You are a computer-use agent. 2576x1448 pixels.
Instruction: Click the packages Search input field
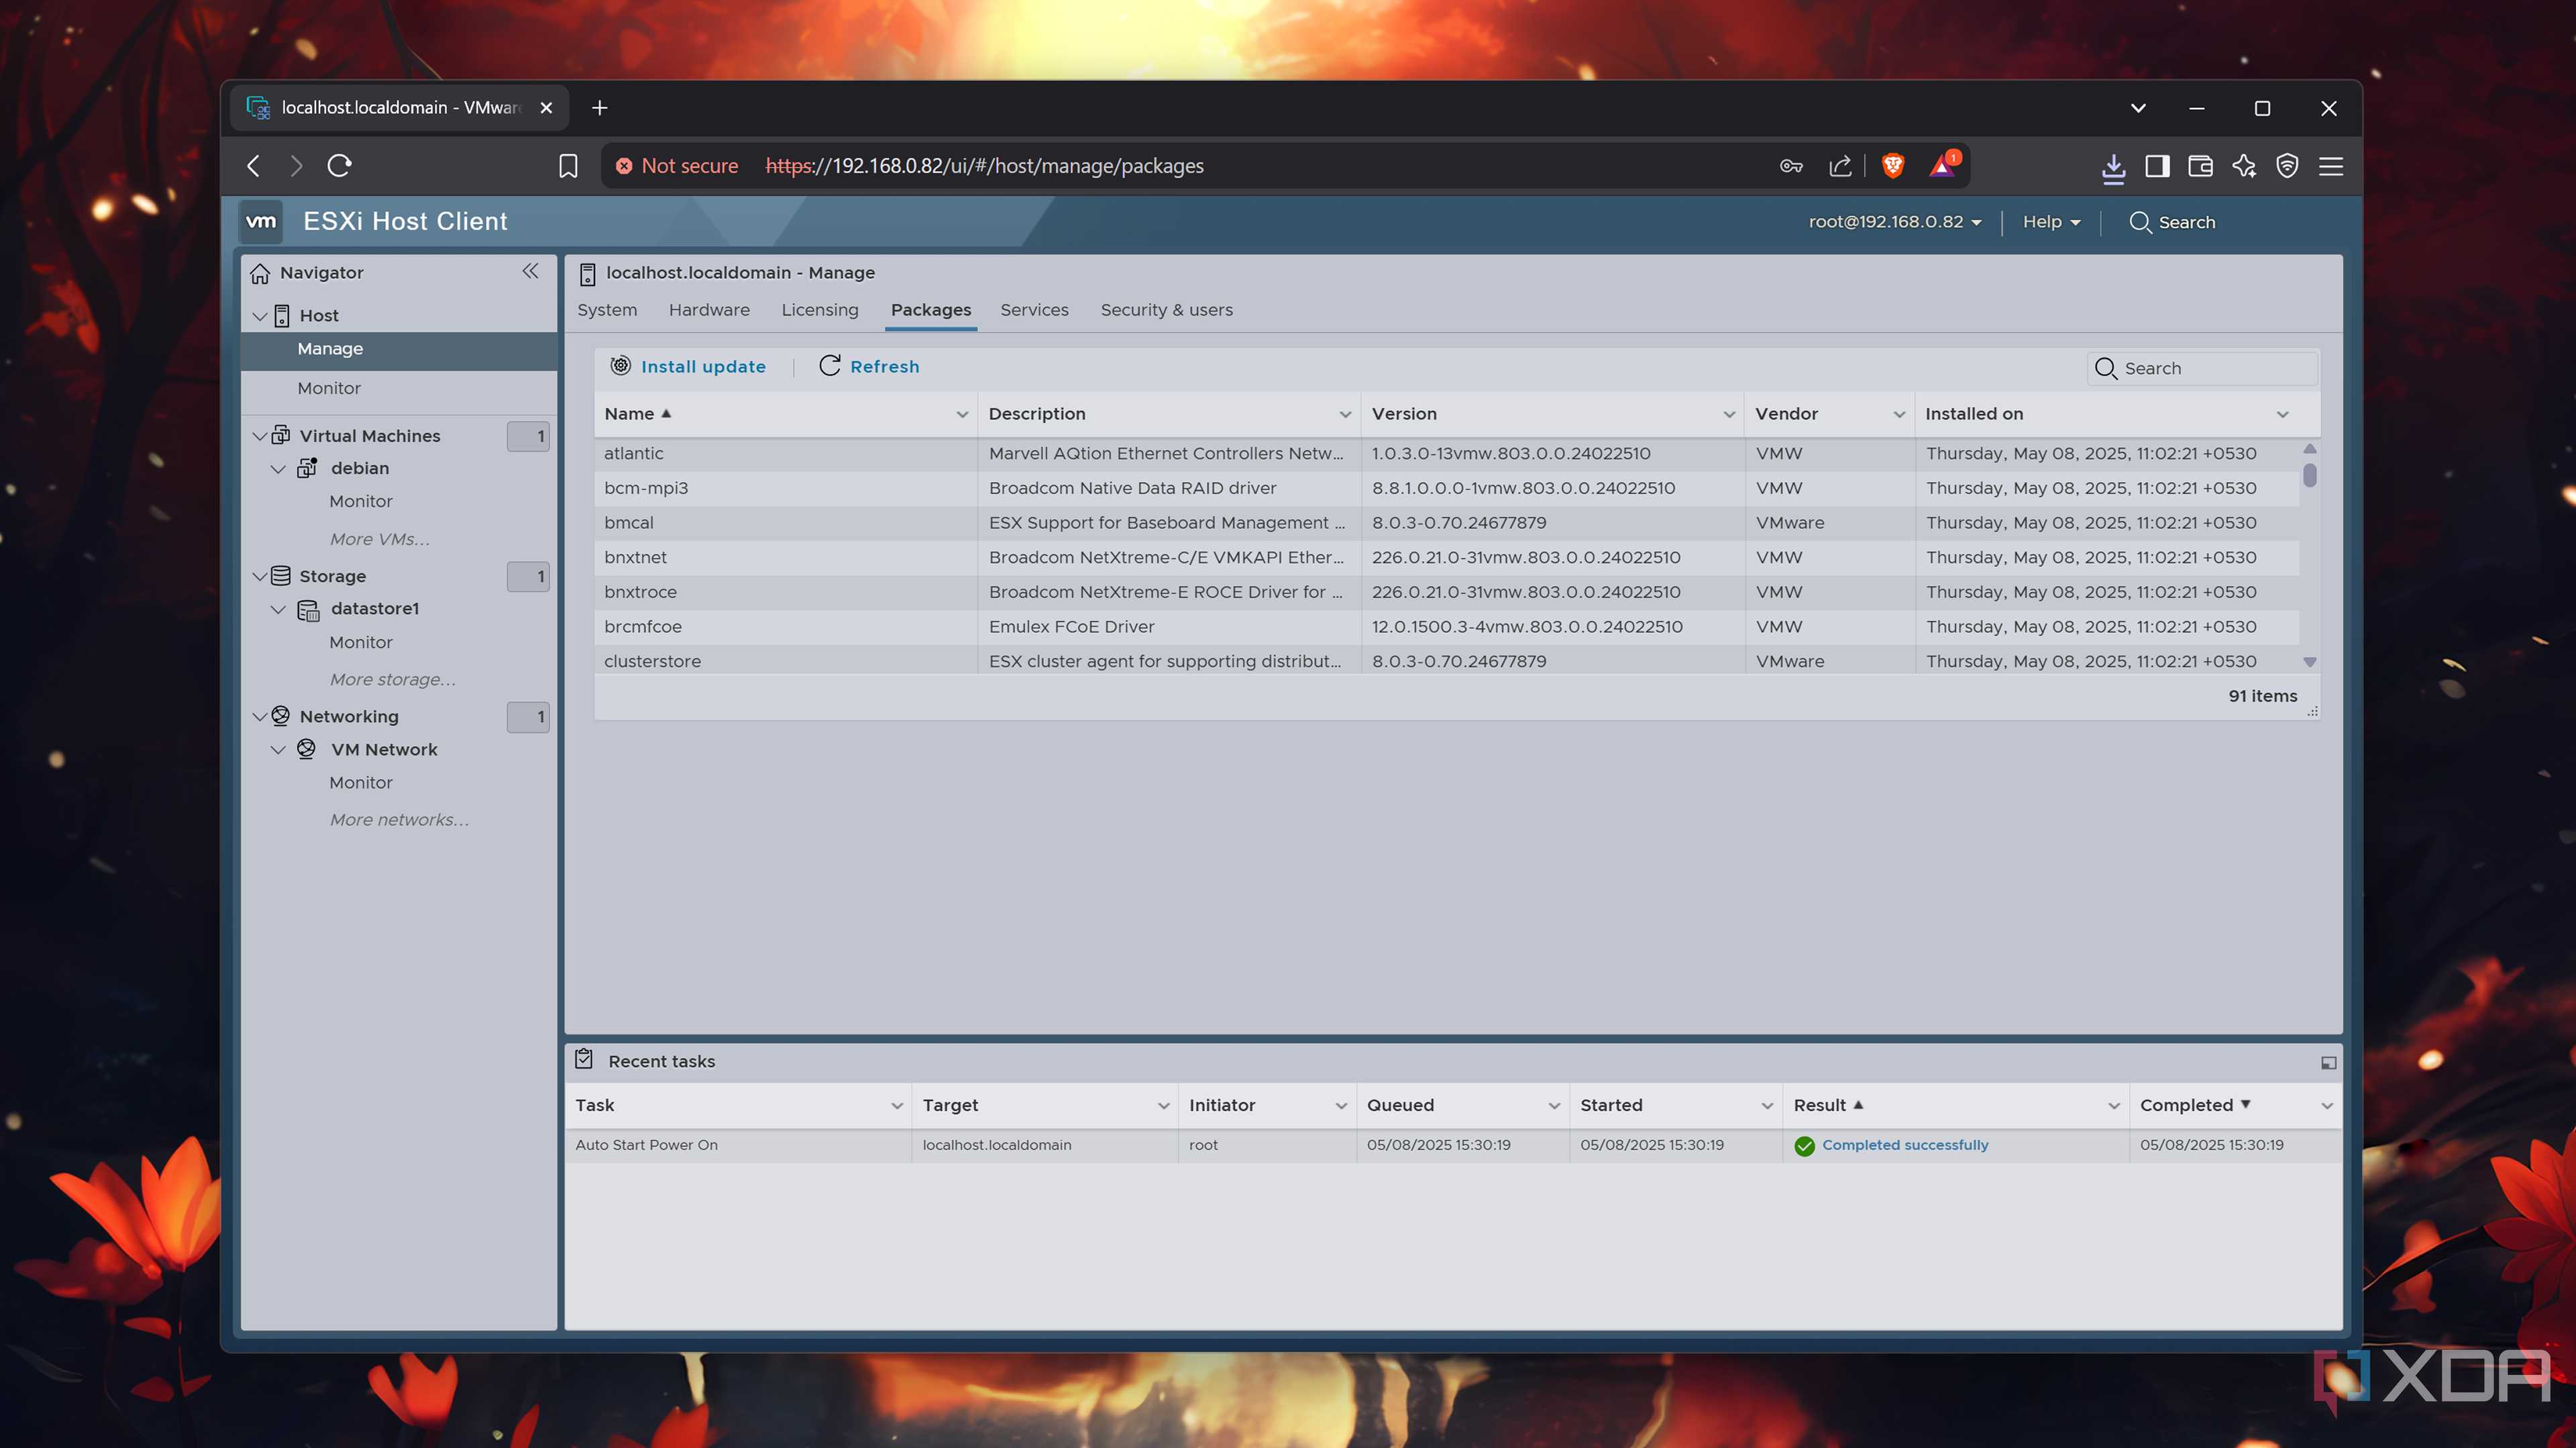pyautogui.click(x=2202, y=368)
